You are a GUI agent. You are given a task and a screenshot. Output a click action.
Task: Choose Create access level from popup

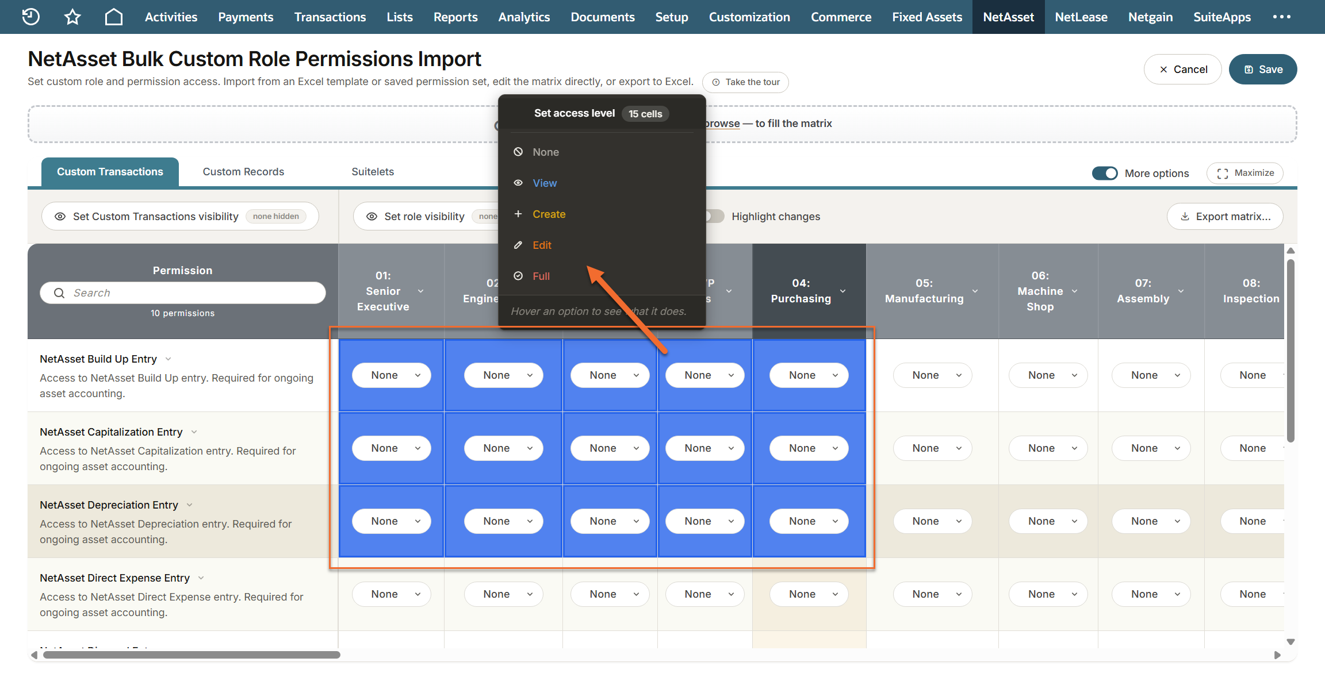click(x=602, y=214)
